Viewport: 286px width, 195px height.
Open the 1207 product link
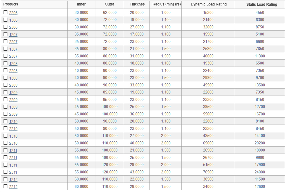click(x=13, y=35)
